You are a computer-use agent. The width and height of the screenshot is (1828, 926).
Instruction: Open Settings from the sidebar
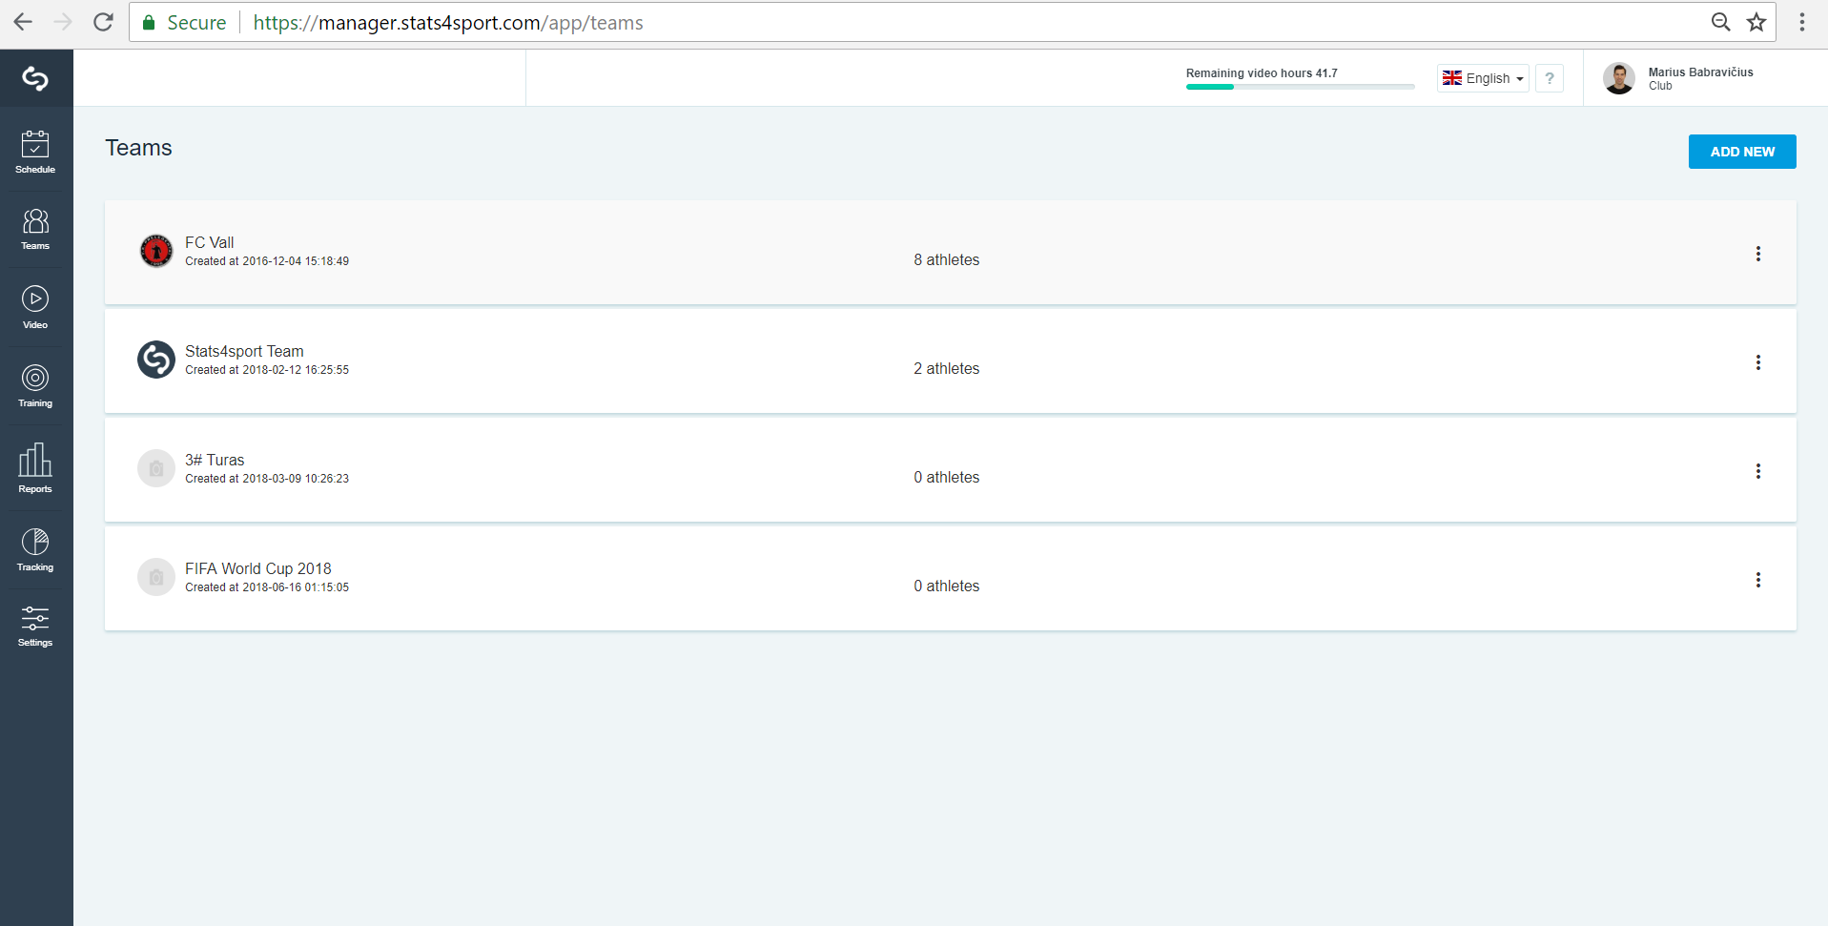pos(35,627)
